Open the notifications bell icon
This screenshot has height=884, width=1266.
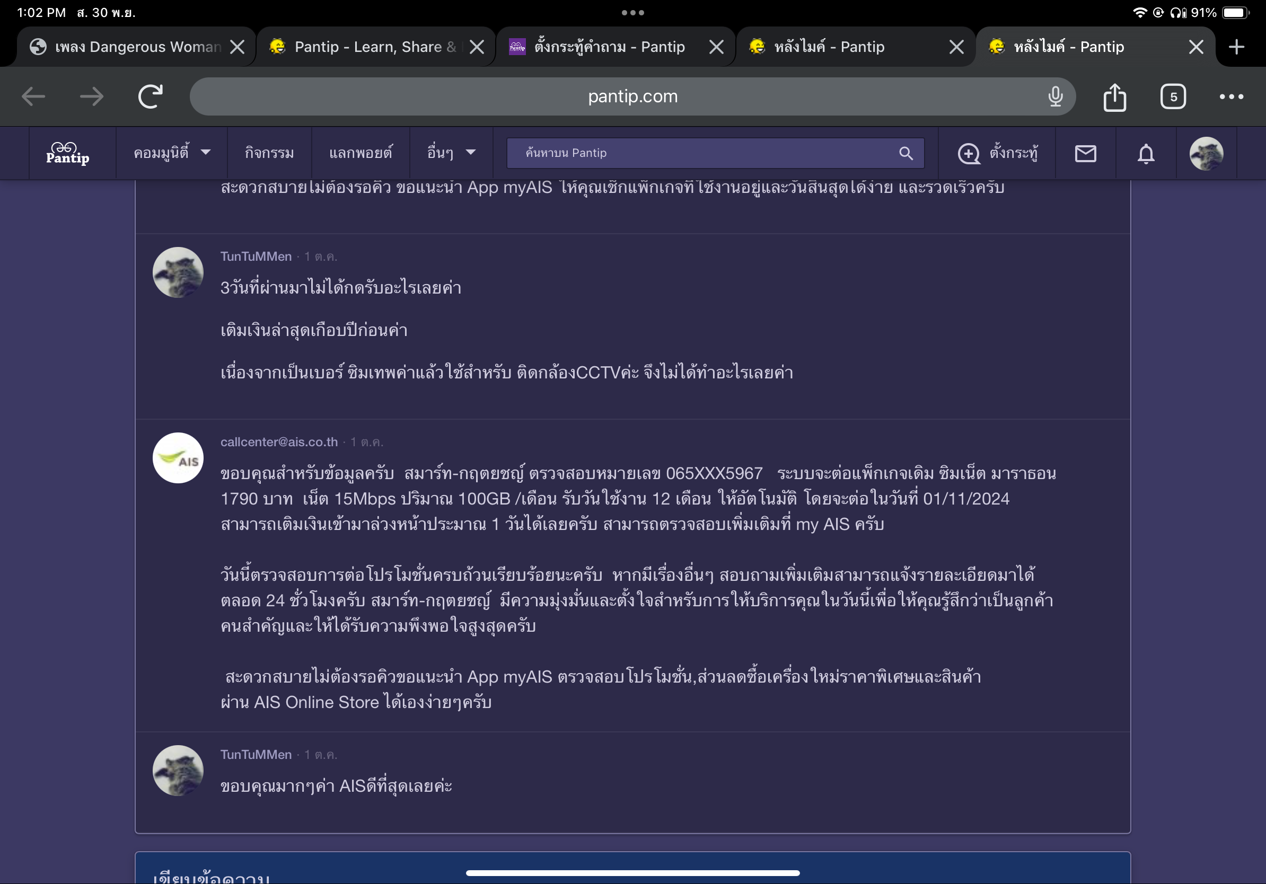pyautogui.click(x=1146, y=153)
